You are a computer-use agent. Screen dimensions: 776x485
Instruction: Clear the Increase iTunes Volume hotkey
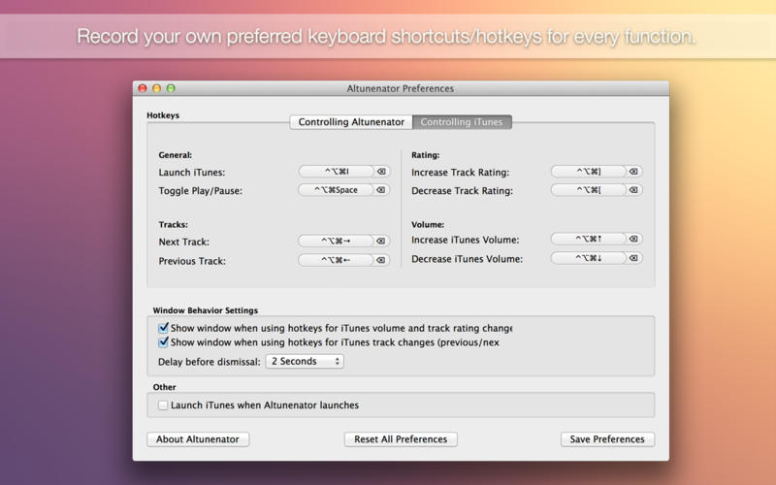coord(633,239)
